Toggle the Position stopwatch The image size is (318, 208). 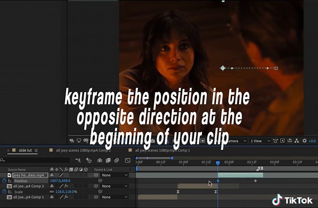4,180
